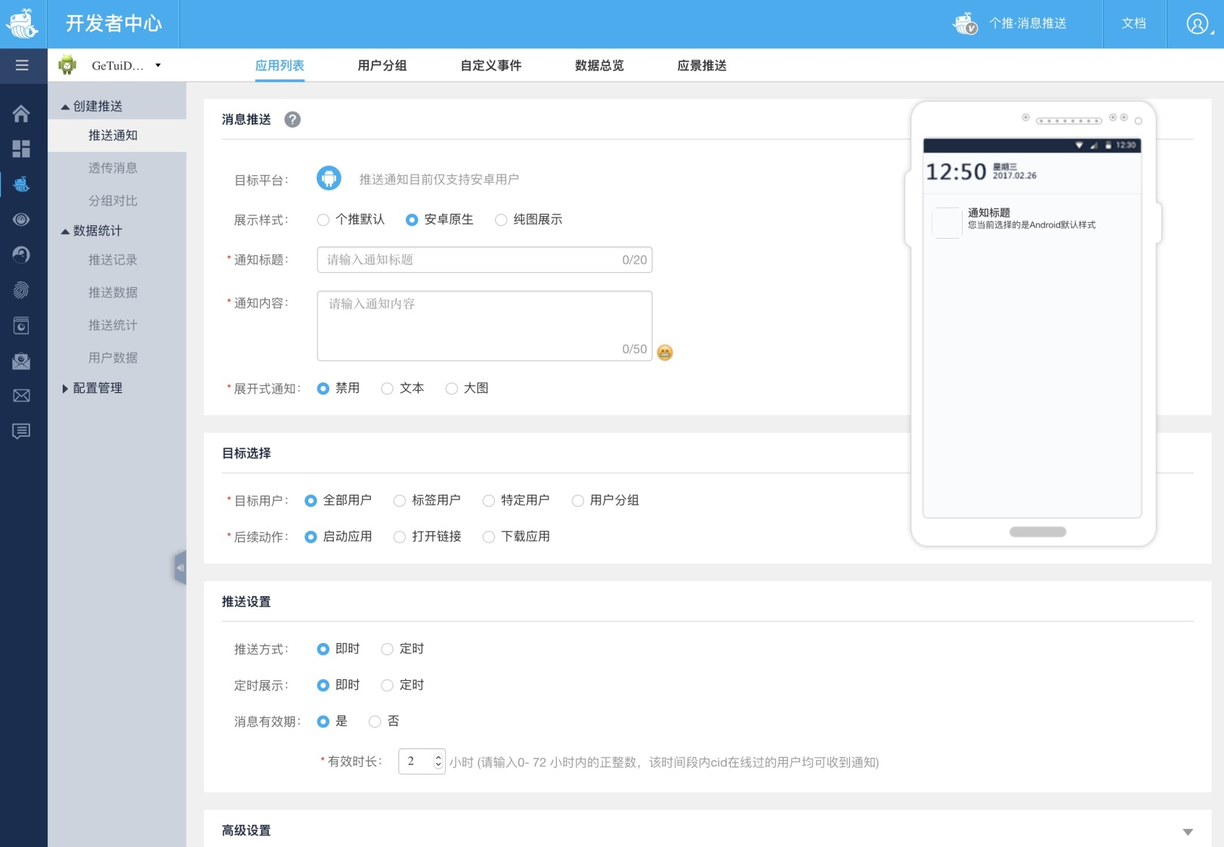The width and height of the screenshot is (1224, 847).
Task: Open the round face icon in rail
Action: pos(21,255)
